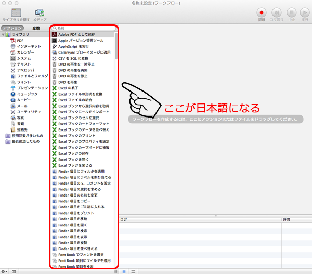
Task: Select the テキスト category icon
Action: pos(13,64)
